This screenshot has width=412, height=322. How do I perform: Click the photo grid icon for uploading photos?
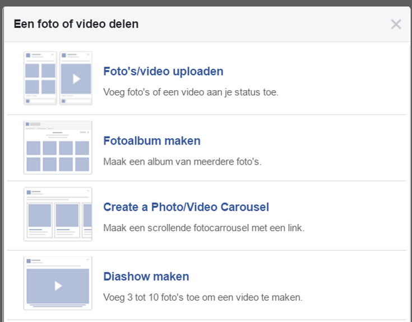40,78
